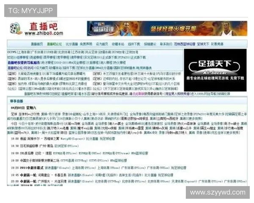Open 投稿建议 in navigation bar
This screenshot has width=254, height=203.
pos(150,44)
